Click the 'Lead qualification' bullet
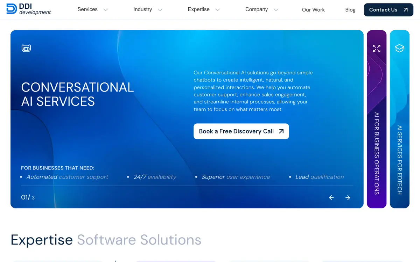420x262 pixels. click(320, 177)
